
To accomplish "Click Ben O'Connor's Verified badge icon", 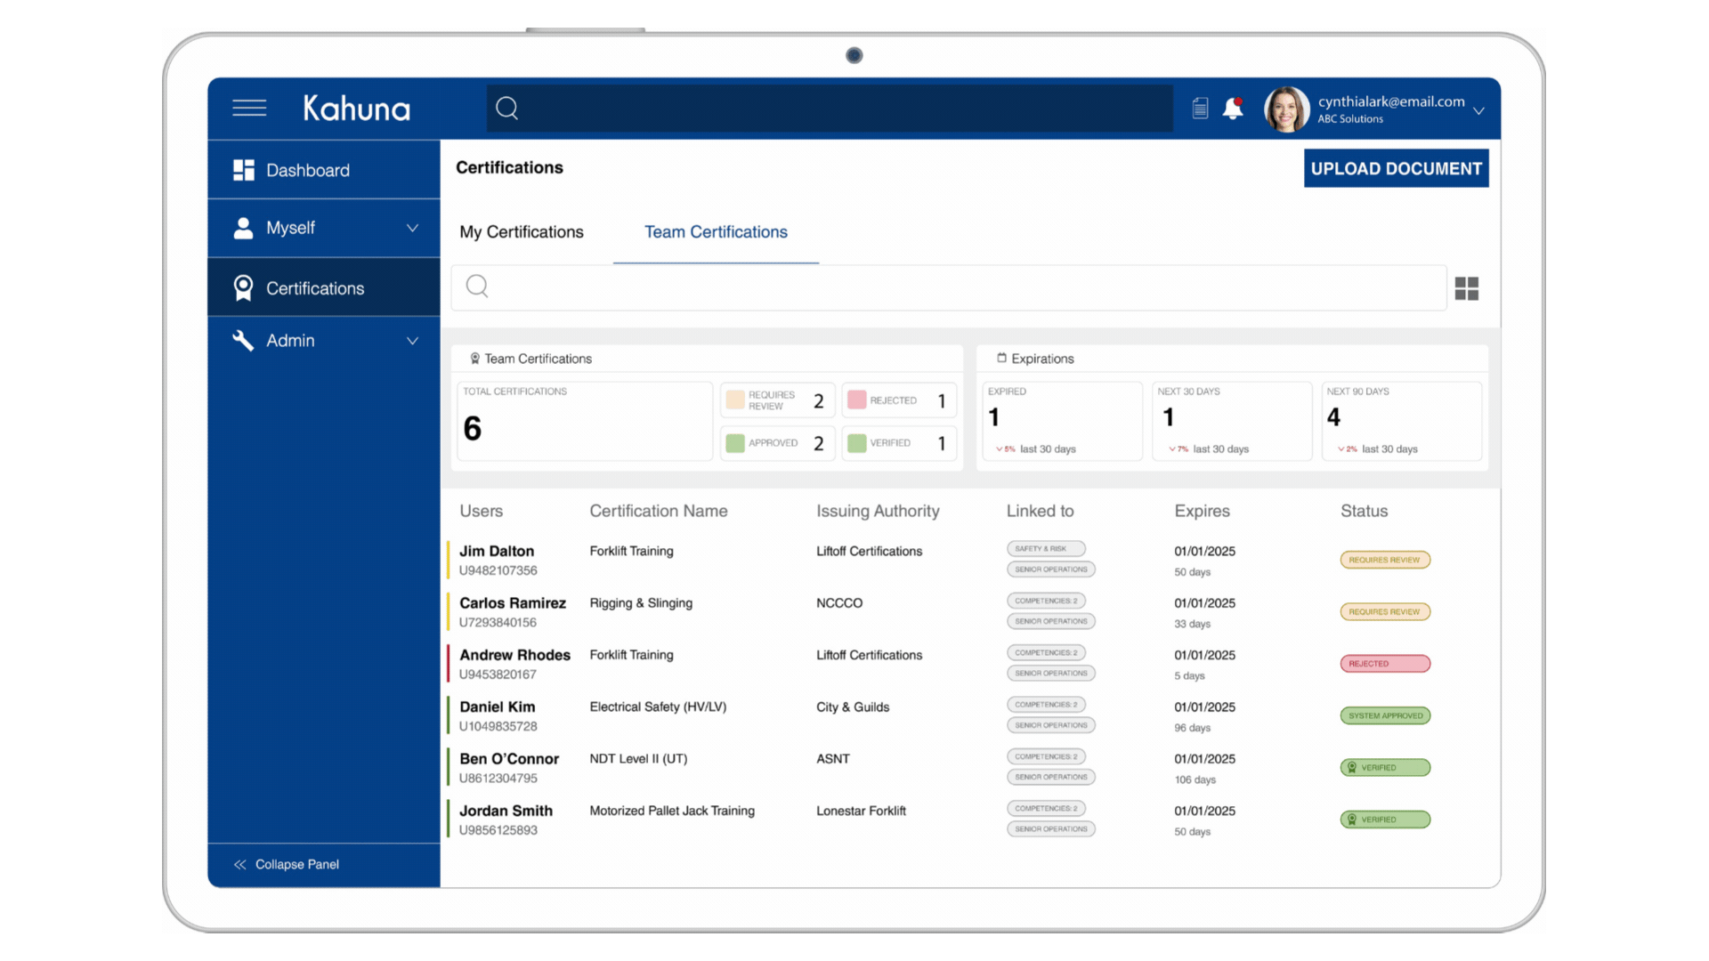I will (x=1352, y=768).
